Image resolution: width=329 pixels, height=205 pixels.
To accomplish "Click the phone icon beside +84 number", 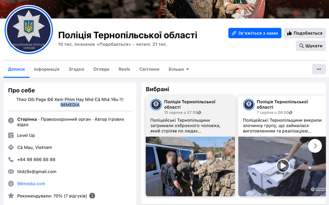I will click(11, 160).
